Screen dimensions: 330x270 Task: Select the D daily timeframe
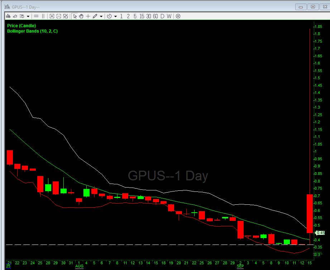coord(162,16)
